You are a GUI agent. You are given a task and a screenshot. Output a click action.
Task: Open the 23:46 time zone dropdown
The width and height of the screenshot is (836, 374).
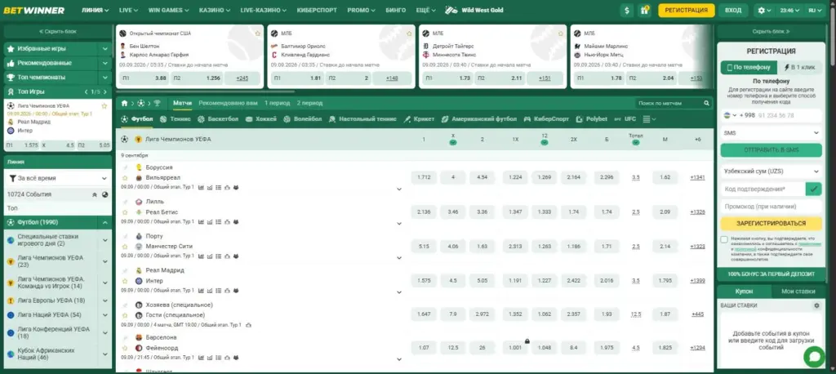[789, 10]
